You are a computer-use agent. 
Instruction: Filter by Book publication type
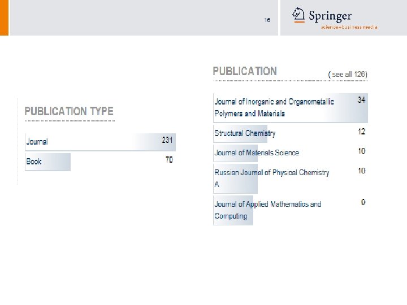34,162
